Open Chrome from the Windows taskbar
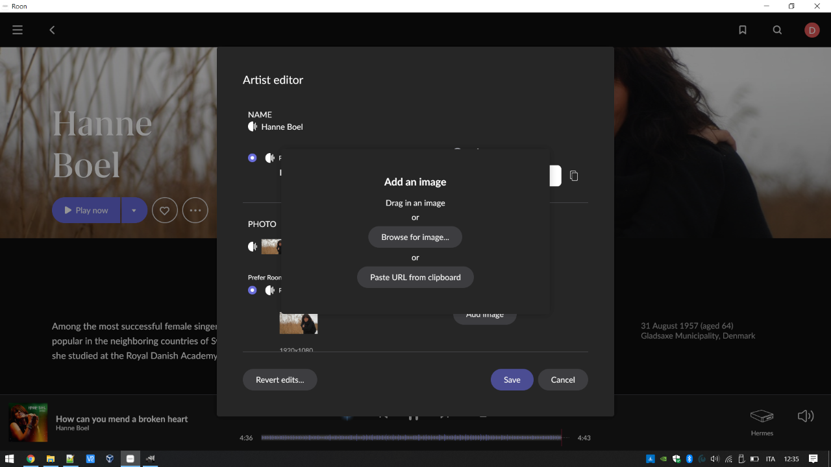Image resolution: width=831 pixels, height=467 pixels. tap(31, 459)
